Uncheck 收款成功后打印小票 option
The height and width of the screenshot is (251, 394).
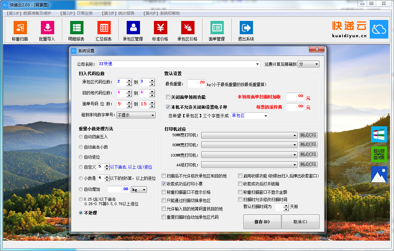tap(164, 184)
